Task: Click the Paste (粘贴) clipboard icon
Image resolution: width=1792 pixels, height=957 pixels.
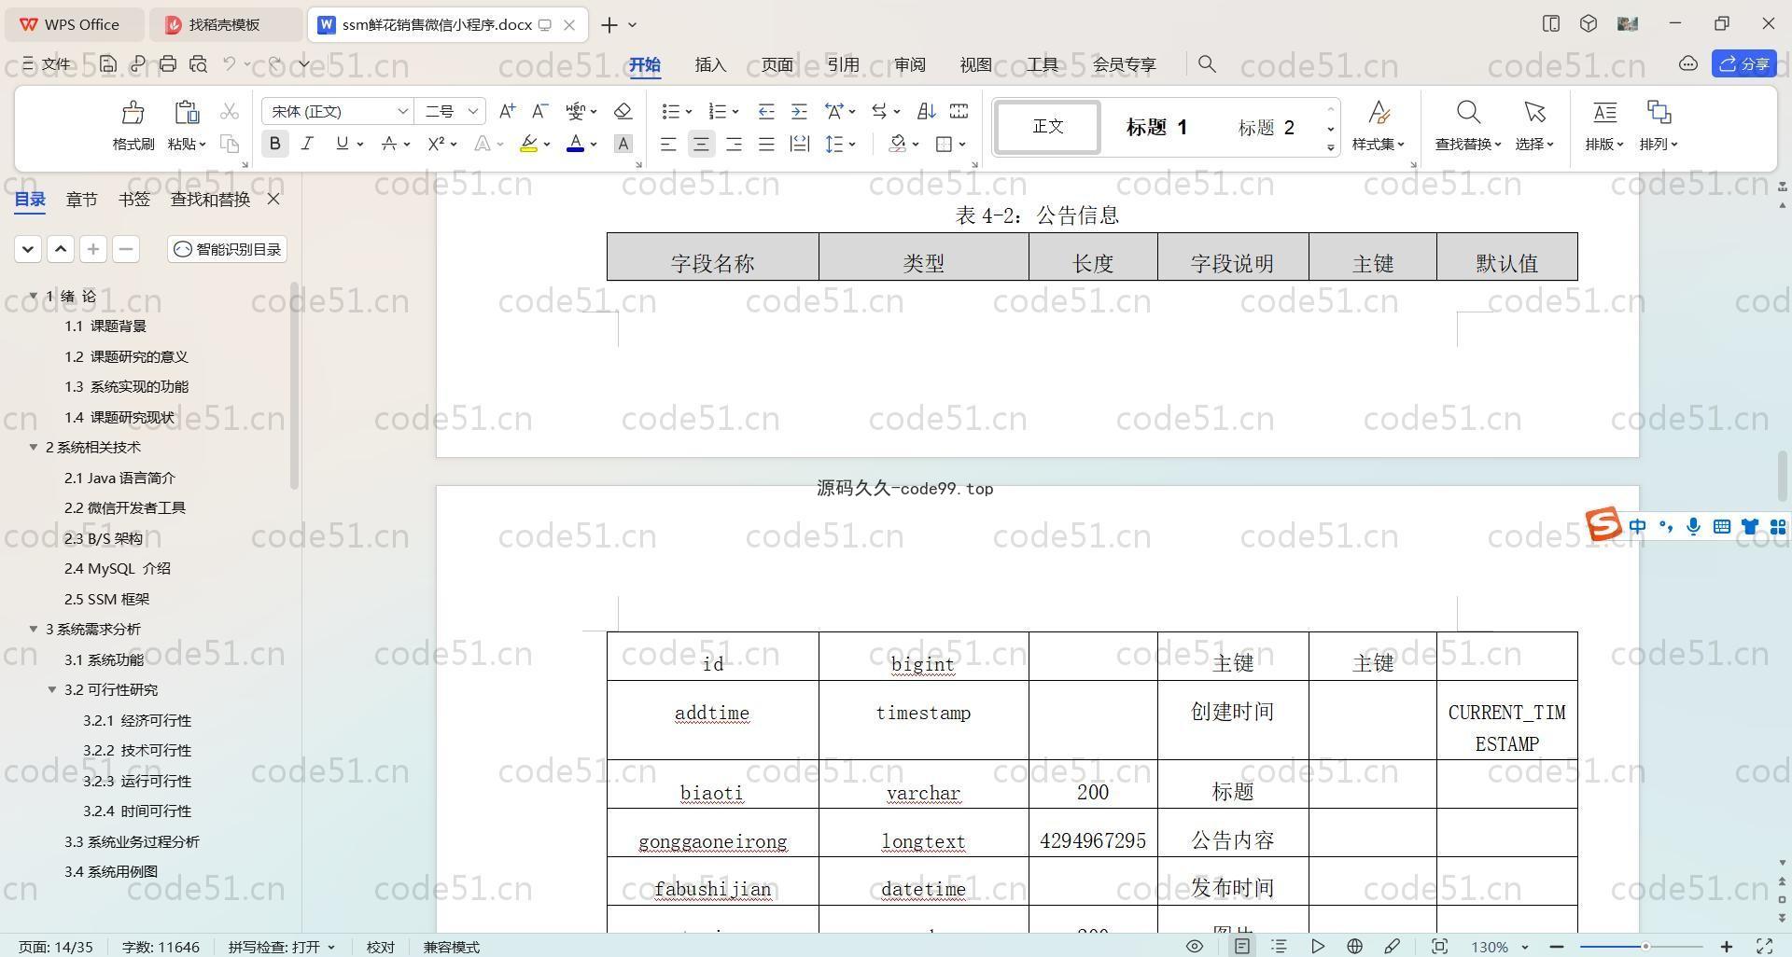Action: [187, 113]
